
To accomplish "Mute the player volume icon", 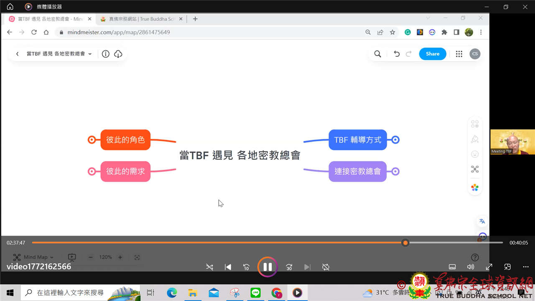I will [x=470, y=267].
